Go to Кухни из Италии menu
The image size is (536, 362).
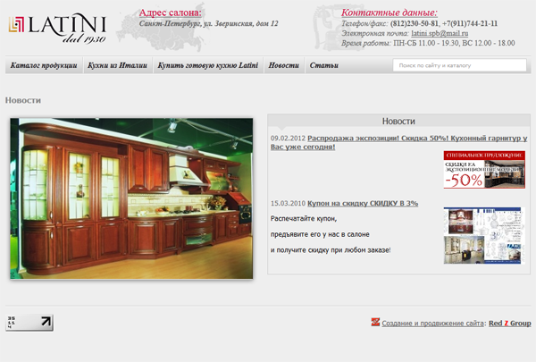tap(118, 65)
